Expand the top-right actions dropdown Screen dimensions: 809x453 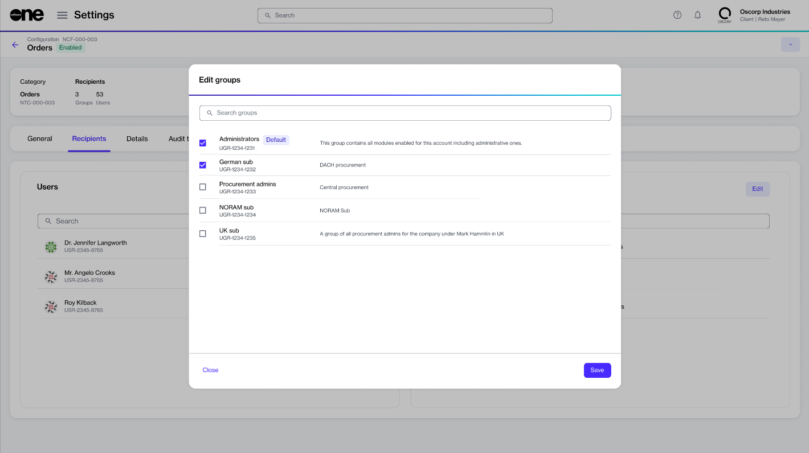click(x=790, y=44)
